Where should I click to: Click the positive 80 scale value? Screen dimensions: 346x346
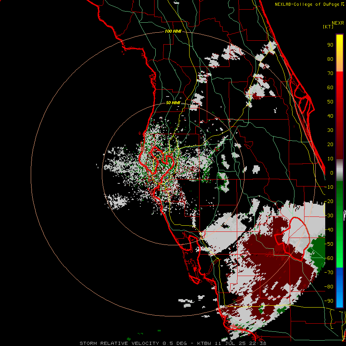pyautogui.click(x=330, y=59)
